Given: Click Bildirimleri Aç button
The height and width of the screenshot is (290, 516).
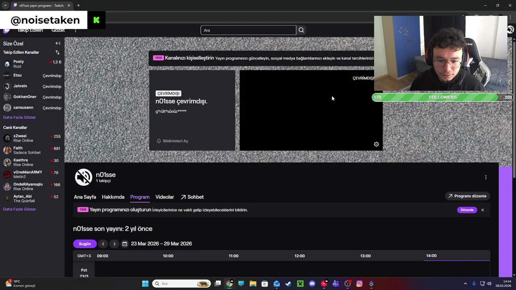Looking at the screenshot, I should click(172, 141).
